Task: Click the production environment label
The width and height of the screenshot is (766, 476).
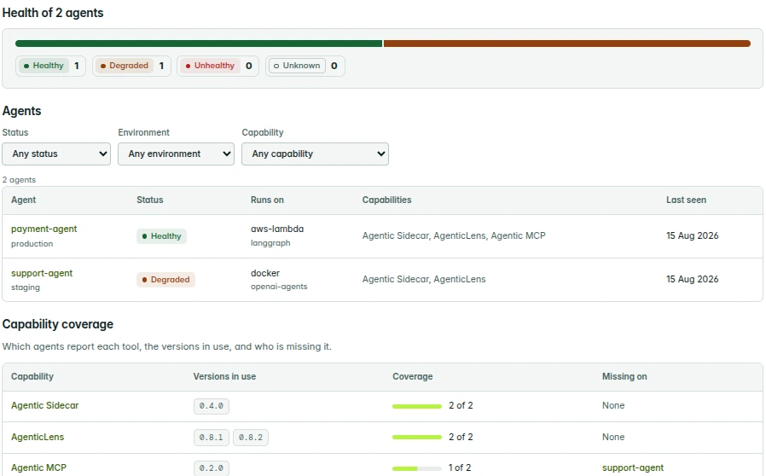Action: click(x=32, y=243)
